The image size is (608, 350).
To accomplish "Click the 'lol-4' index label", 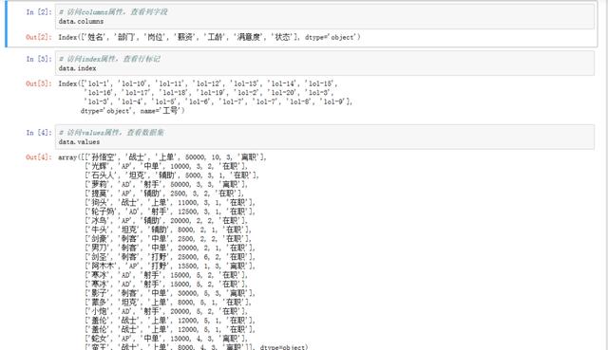I will pos(131,101).
